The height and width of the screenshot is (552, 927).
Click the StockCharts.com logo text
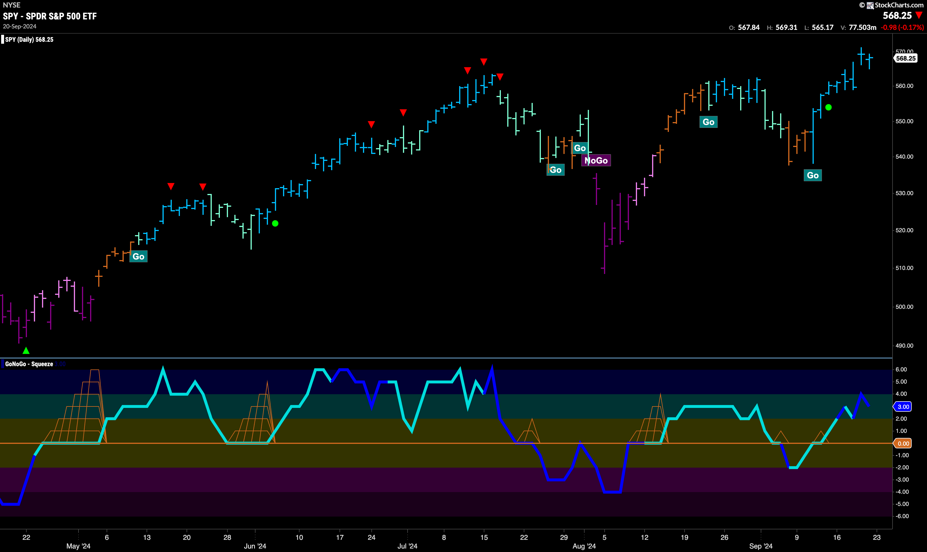(x=899, y=5)
